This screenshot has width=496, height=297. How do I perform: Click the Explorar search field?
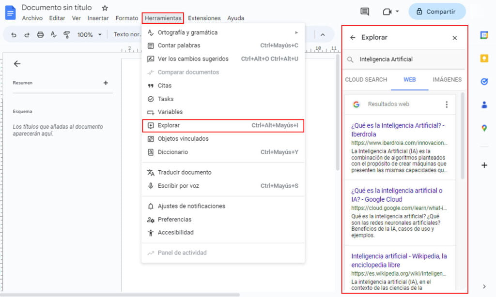pos(403,59)
